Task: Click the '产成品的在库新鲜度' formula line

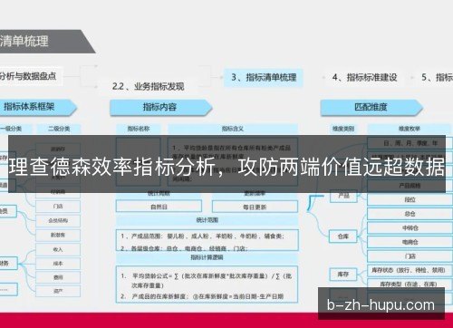Action: [x=202, y=296]
